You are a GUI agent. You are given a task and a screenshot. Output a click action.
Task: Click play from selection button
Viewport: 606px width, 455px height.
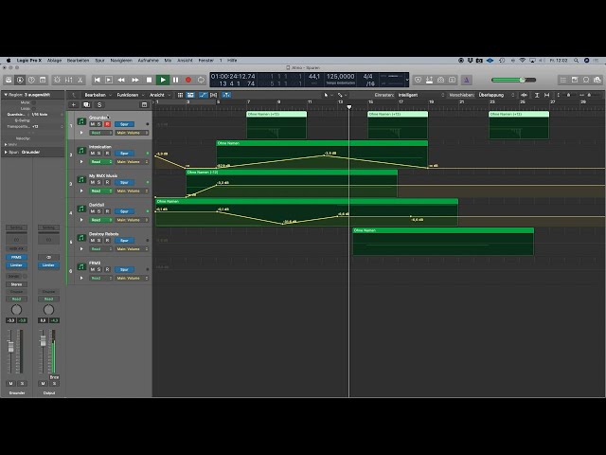[109, 80]
